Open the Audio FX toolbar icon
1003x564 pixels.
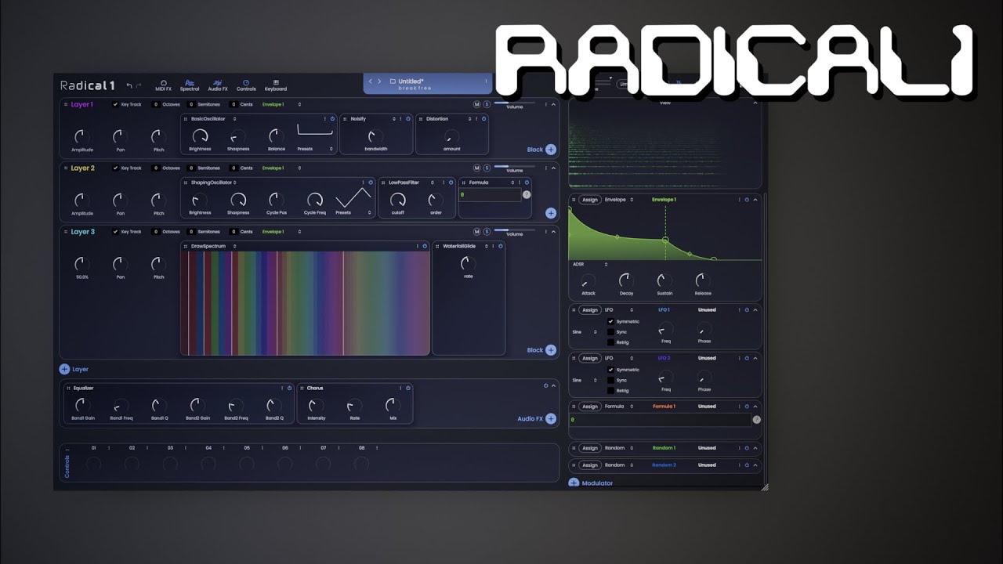[218, 82]
